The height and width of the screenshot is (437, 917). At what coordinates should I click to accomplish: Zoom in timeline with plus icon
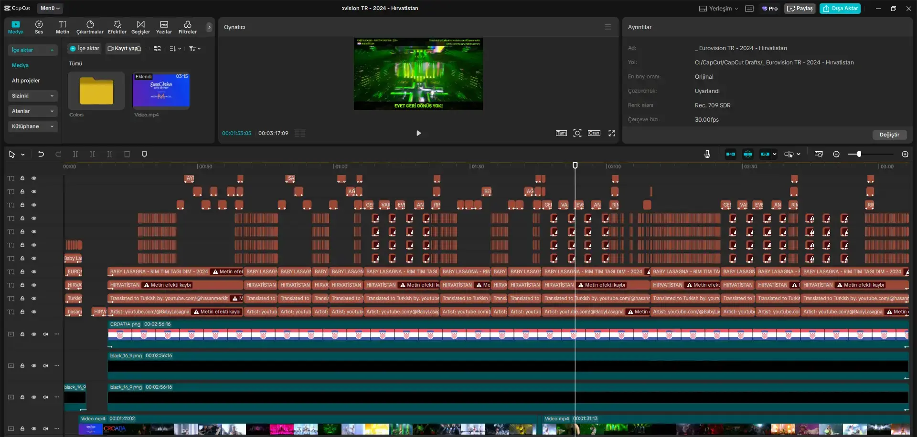coord(905,154)
